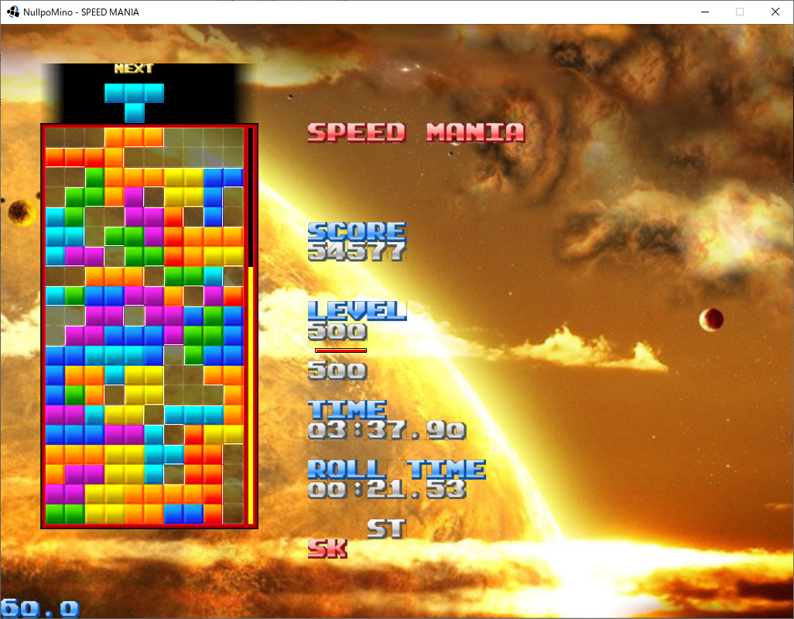Click the SCORE label
Viewport: 794px width, 619px height.
pyautogui.click(x=357, y=231)
